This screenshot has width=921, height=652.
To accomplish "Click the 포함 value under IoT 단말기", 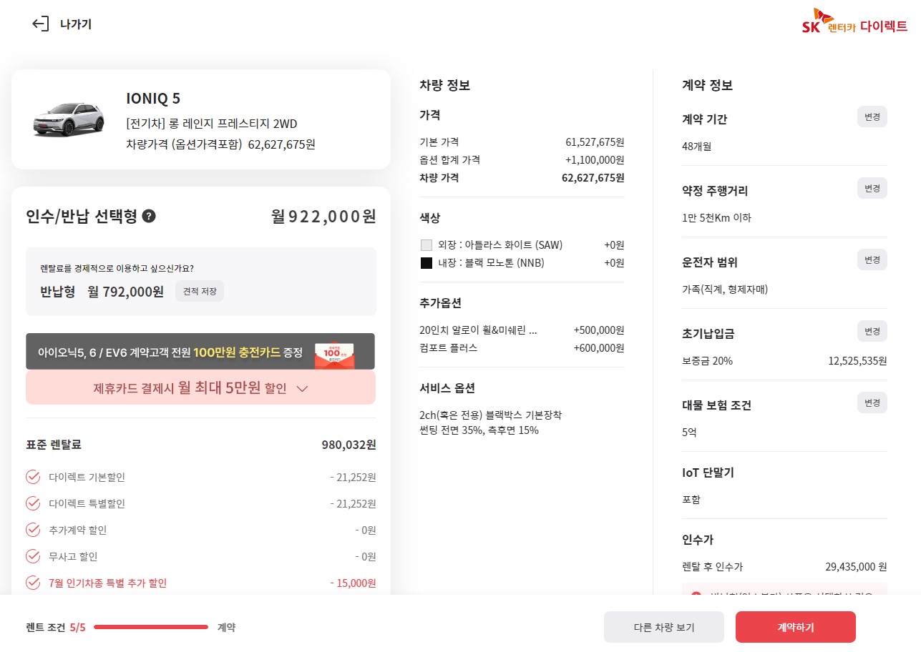I will tap(691, 499).
